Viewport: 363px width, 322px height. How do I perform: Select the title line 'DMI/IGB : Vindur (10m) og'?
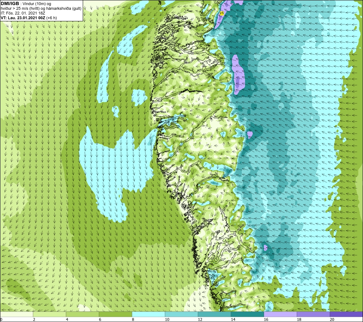[26, 4]
